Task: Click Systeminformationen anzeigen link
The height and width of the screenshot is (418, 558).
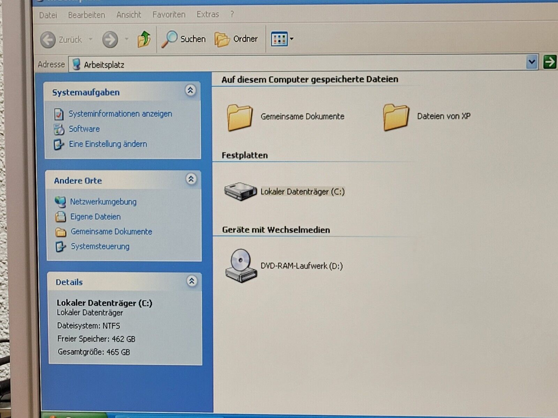Action: 120,114
